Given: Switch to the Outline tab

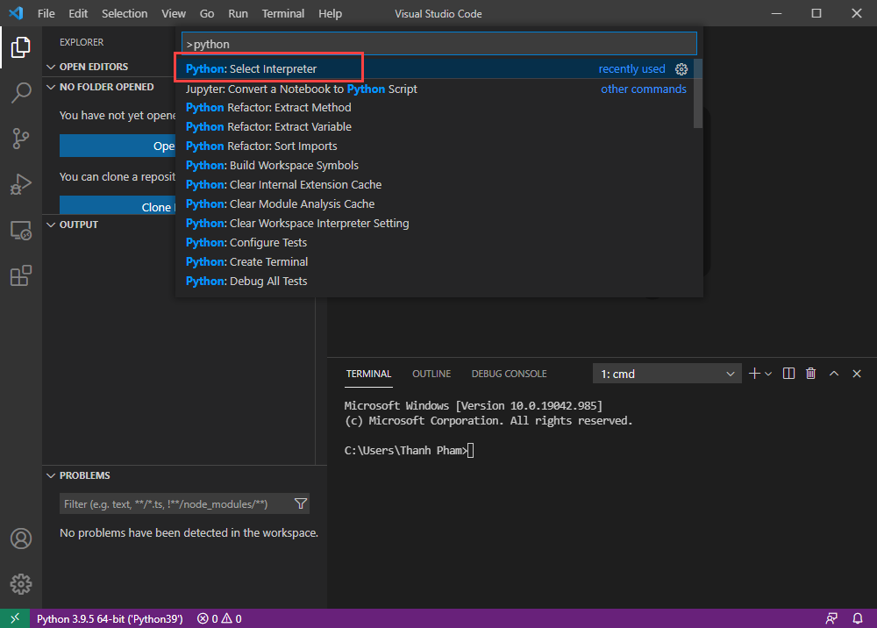Looking at the screenshot, I should tap(431, 374).
